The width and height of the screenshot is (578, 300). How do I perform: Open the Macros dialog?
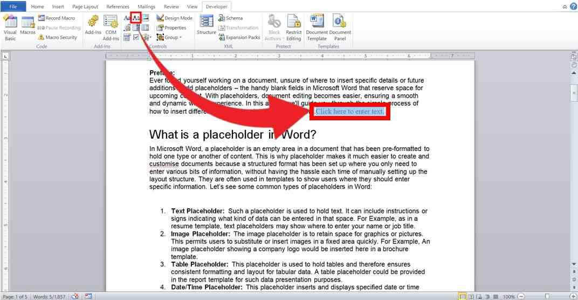pyautogui.click(x=27, y=26)
